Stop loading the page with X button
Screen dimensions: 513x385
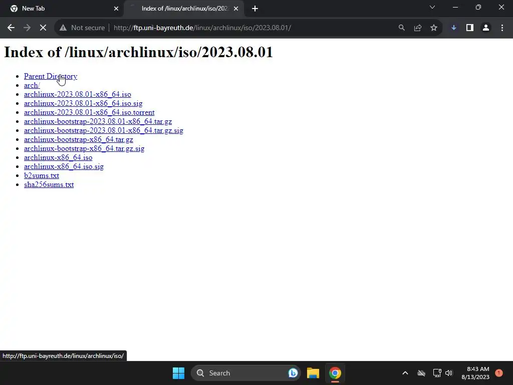(x=43, y=28)
